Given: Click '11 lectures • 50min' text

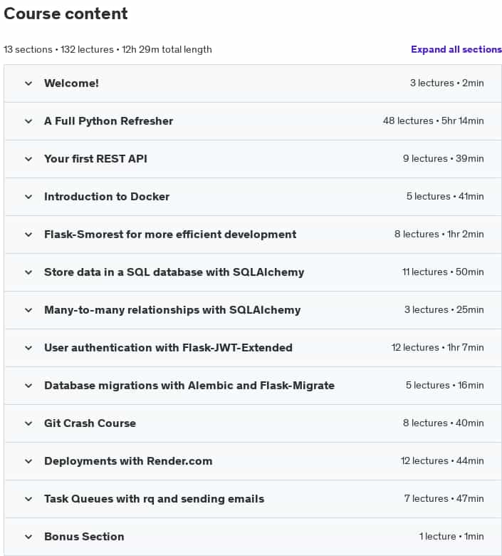Looking at the screenshot, I should (x=443, y=272).
